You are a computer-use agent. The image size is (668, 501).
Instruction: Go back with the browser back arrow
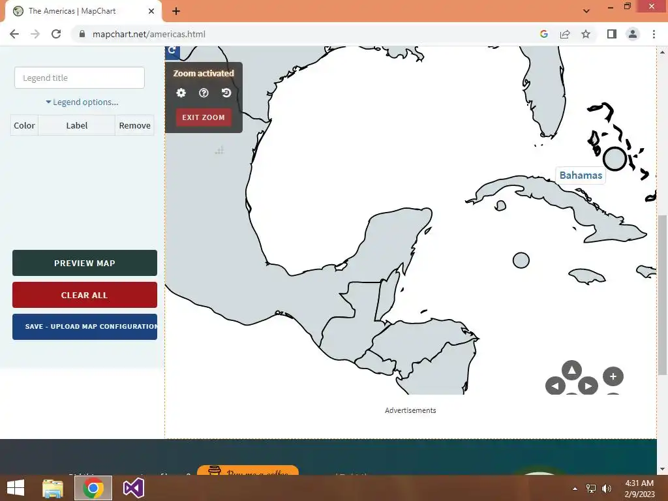tap(14, 34)
